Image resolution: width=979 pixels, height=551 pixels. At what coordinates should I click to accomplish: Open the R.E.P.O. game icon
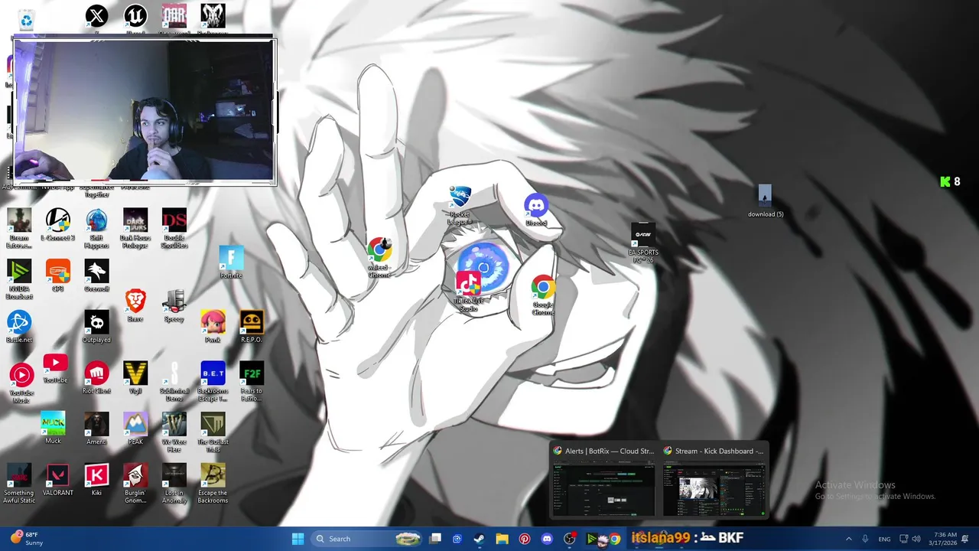click(251, 327)
